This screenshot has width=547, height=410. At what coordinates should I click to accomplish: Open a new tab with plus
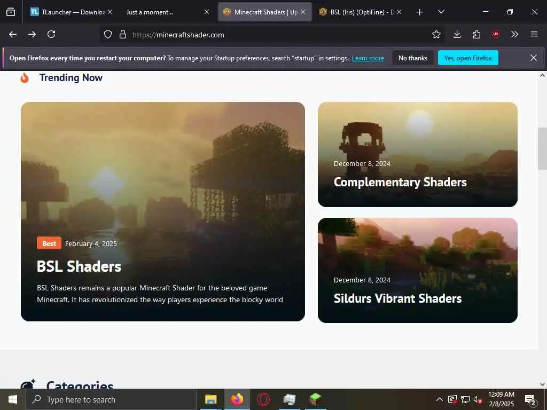tap(420, 12)
